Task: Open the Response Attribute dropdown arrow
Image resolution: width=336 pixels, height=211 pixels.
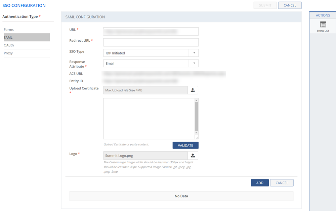Action: [x=194, y=64]
